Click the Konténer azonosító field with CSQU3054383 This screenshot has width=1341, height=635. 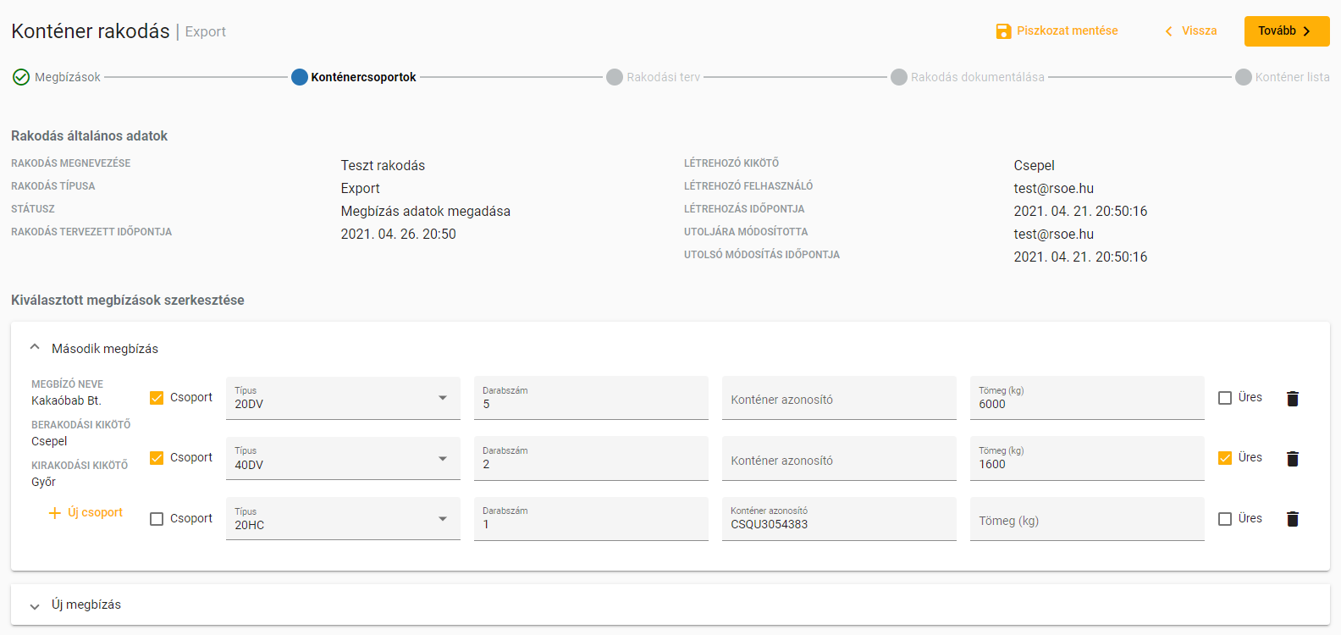(x=838, y=519)
